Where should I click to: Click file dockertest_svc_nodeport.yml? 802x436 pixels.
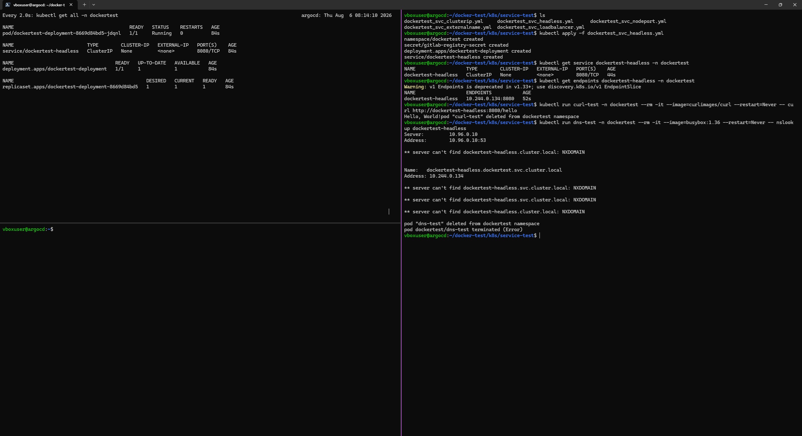point(628,21)
